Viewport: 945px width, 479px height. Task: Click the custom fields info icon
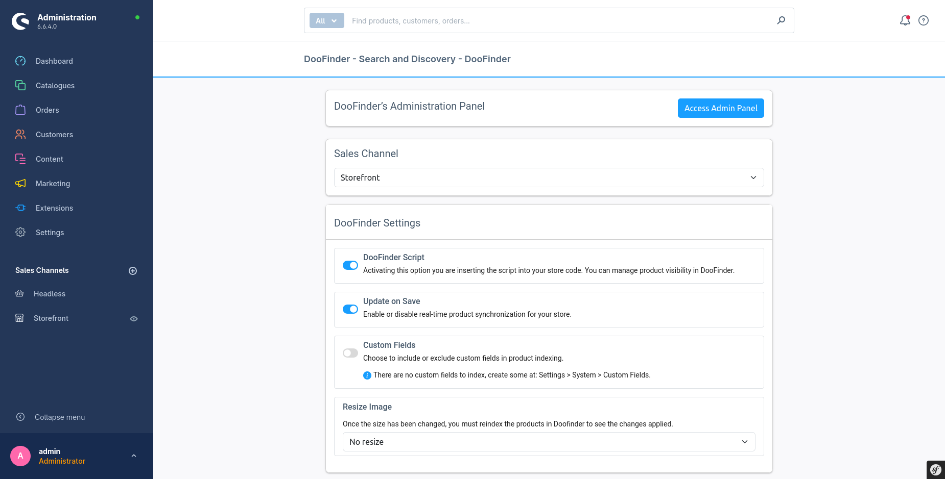click(367, 375)
